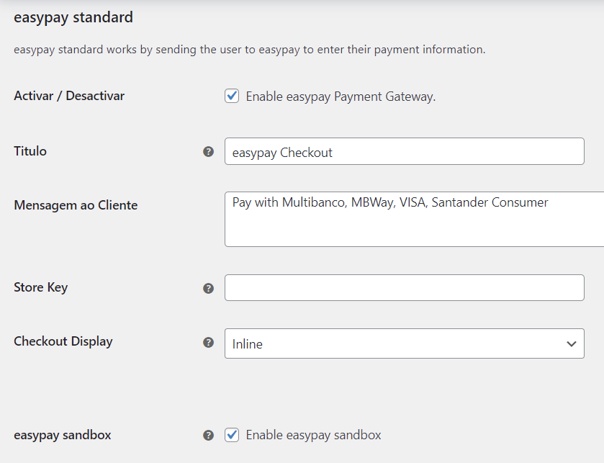
Task: Open the Checkout Display Inline dropdown
Action: coord(405,343)
